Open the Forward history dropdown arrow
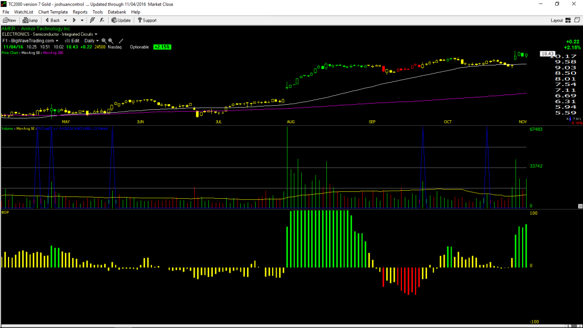This screenshot has width=583, height=328. pyautogui.click(x=82, y=20)
